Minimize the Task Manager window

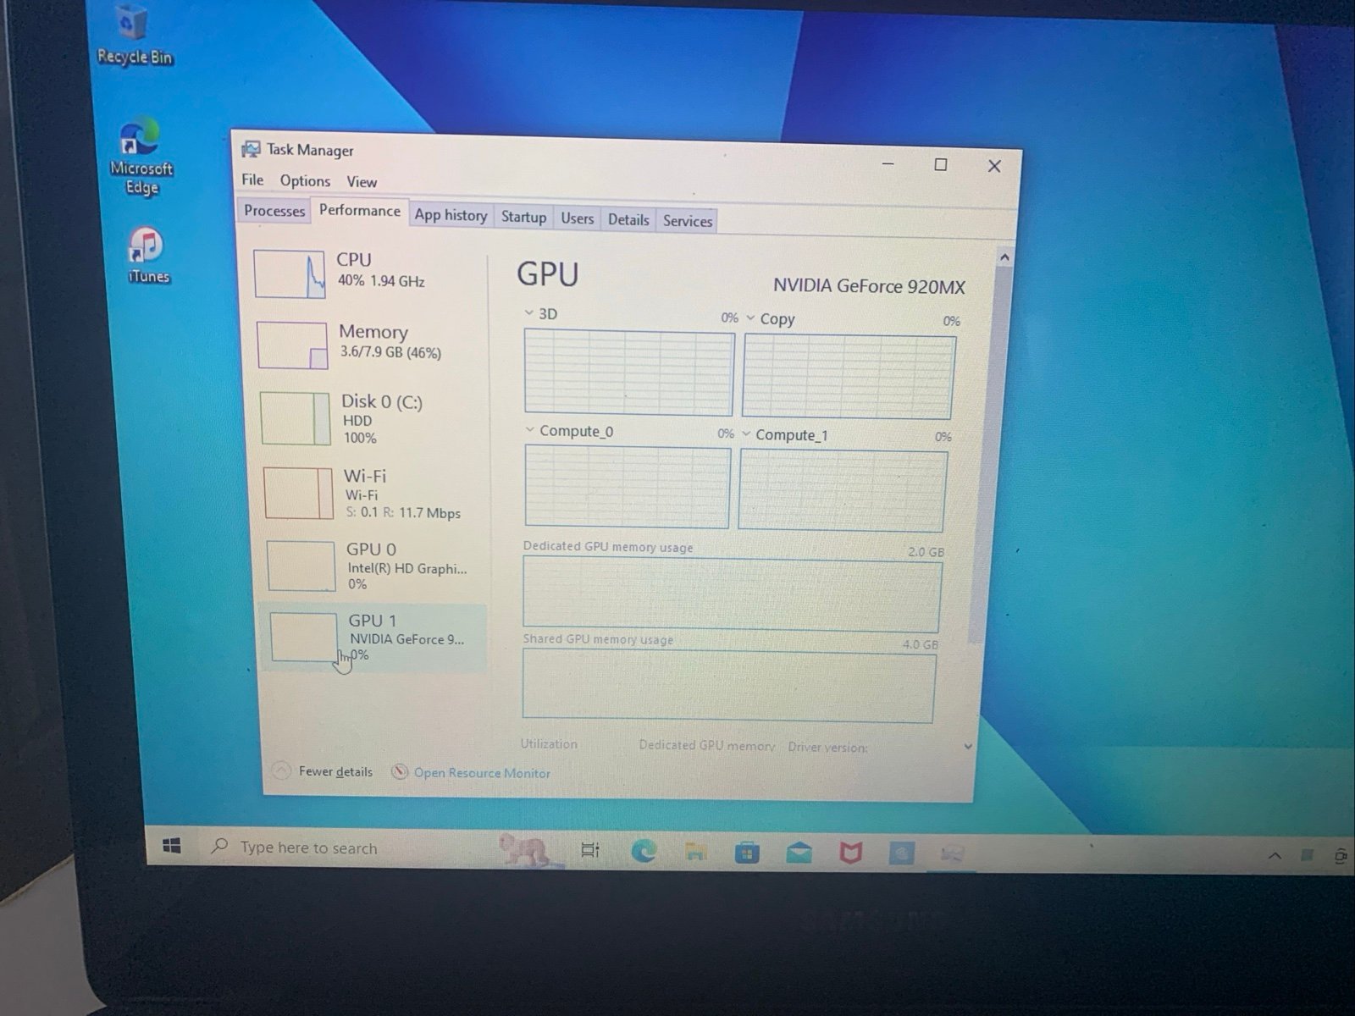tap(888, 163)
